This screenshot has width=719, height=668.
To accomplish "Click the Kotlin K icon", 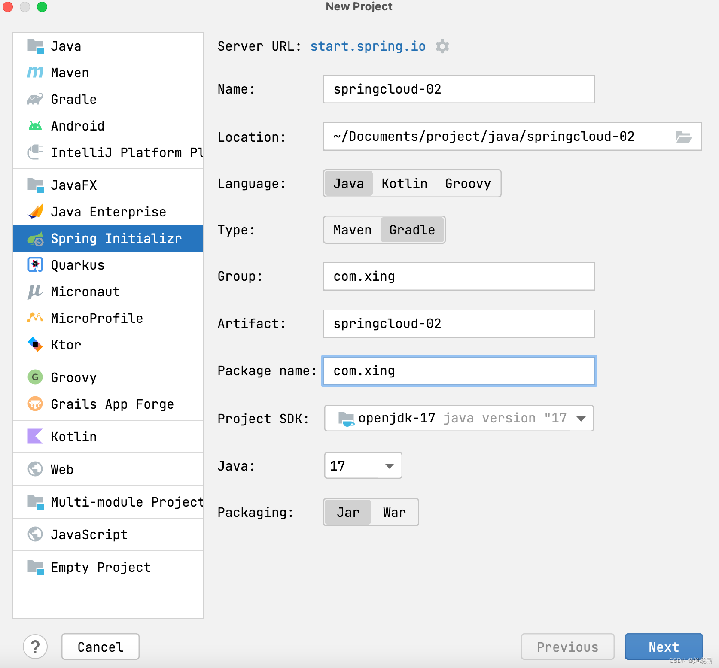I will [35, 437].
